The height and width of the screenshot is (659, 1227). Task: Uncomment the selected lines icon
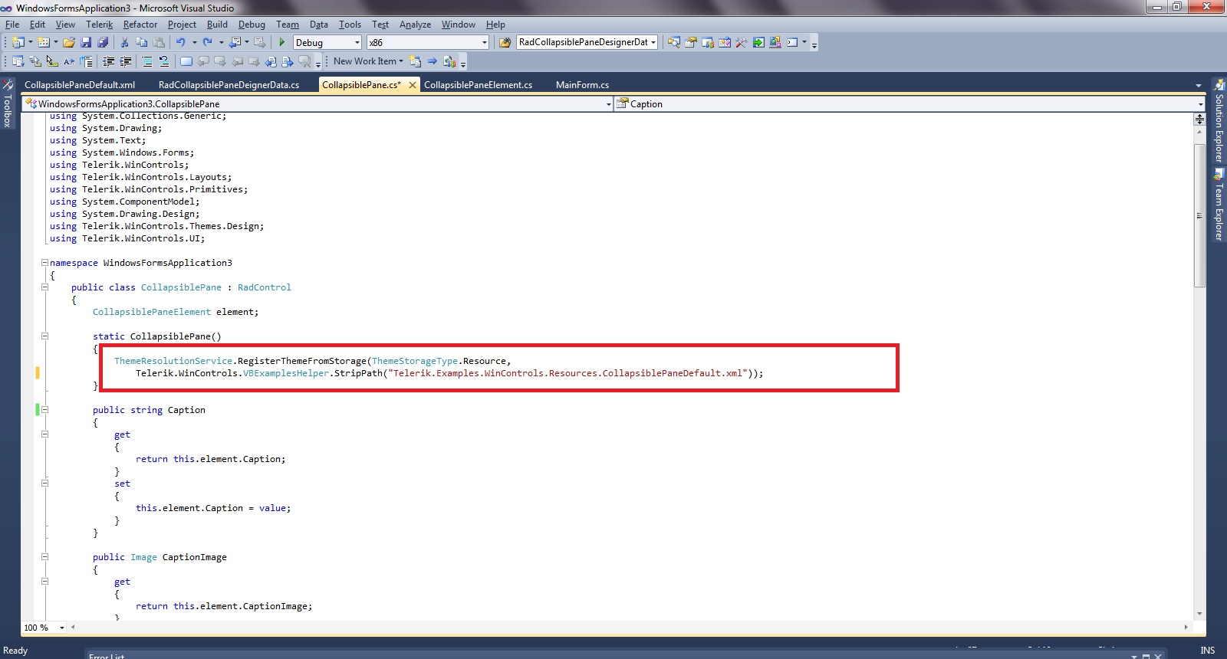coord(163,61)
